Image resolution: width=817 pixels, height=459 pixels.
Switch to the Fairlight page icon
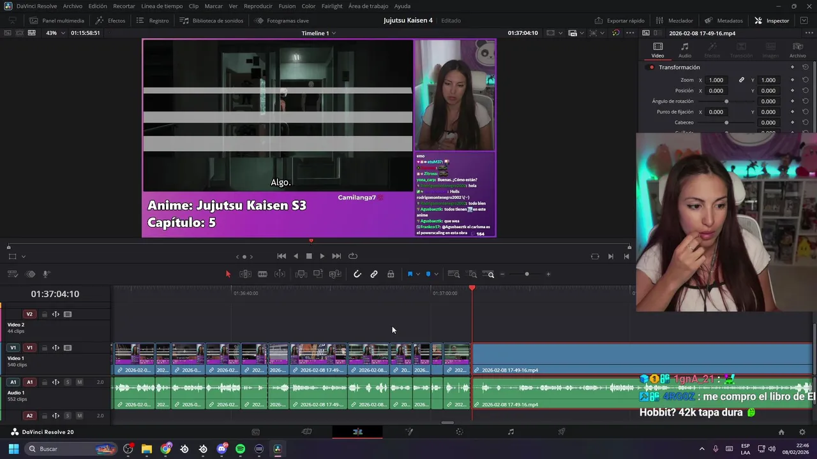tap(511, 432)
